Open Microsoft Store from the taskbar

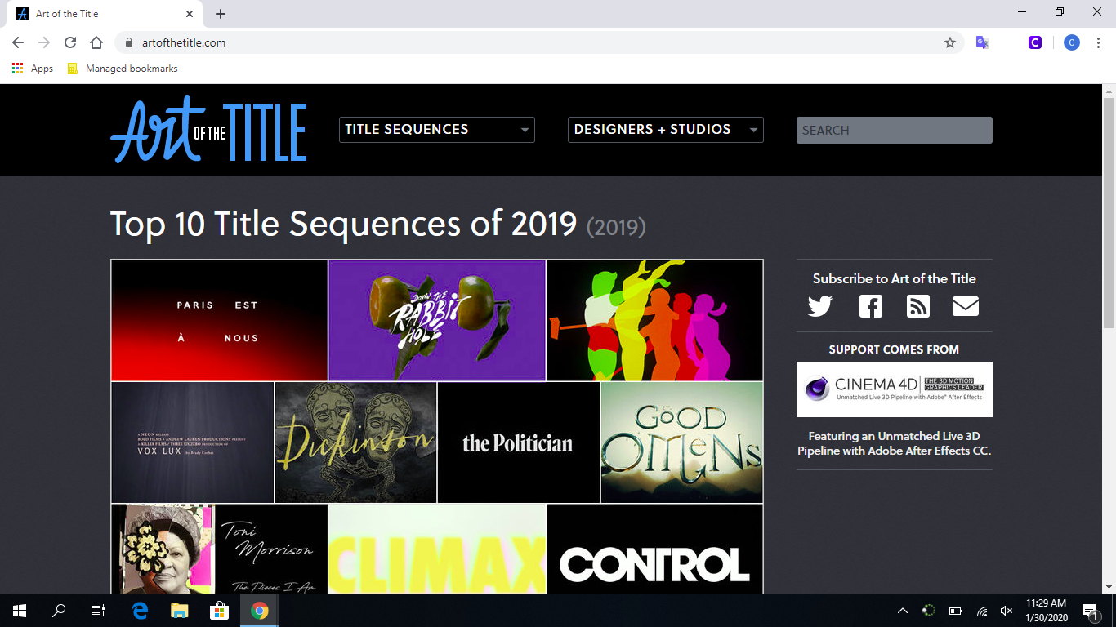[x=219, y=611]
